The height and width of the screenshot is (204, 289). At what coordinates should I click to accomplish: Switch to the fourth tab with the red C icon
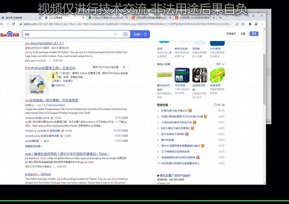pos(151,18)
